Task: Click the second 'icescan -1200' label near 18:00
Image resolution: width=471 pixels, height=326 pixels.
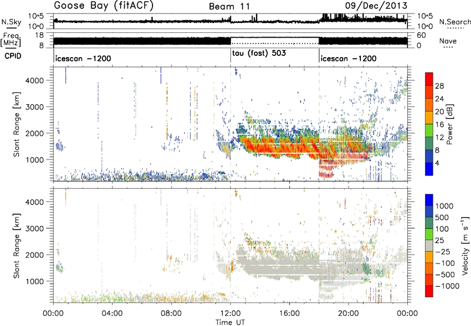Action: pos(349,58)
